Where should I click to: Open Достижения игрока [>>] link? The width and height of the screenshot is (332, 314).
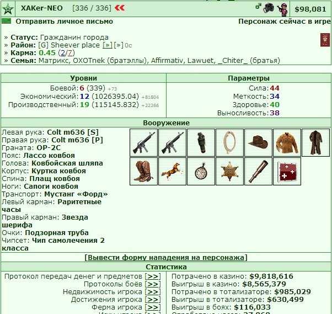pyautogui.click(x=153, y=300)
